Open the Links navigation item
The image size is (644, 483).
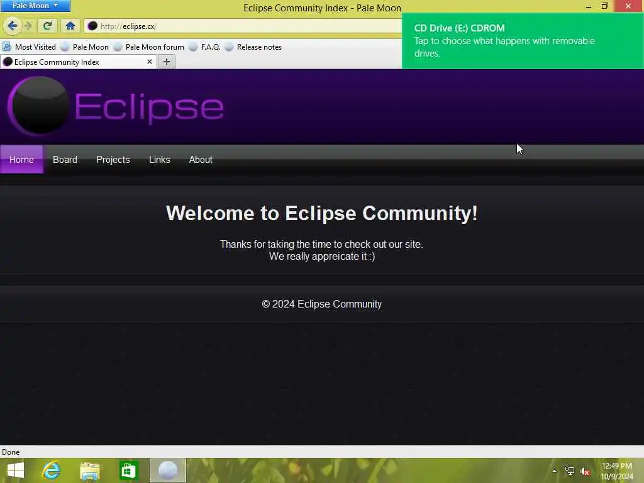159,159
